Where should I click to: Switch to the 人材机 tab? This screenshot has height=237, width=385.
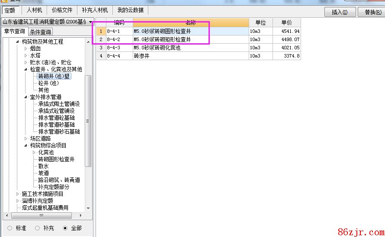point(34,10)
